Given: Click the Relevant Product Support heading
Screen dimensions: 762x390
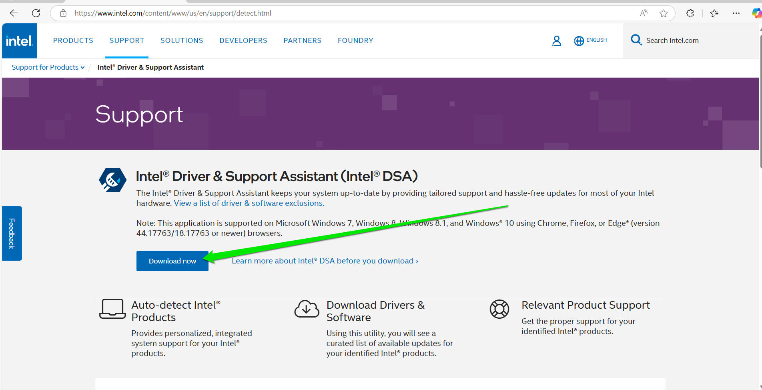Looking at the screenshot, I should [x=586, y=305].
